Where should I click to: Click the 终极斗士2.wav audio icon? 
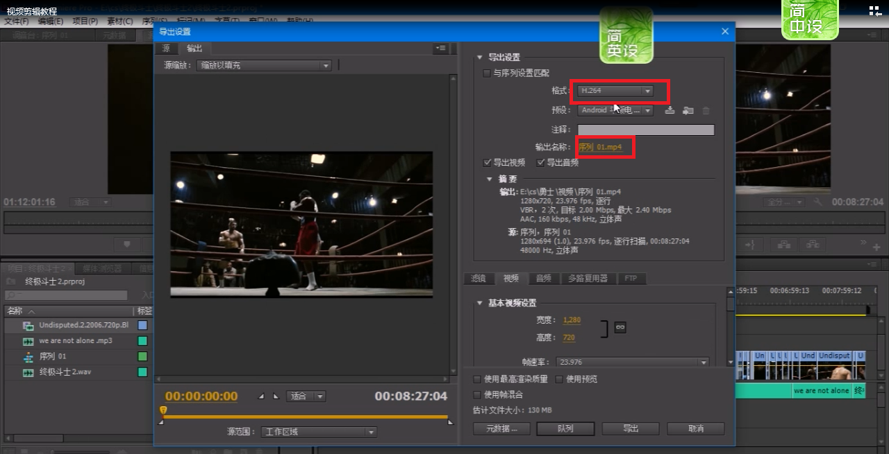28,372
